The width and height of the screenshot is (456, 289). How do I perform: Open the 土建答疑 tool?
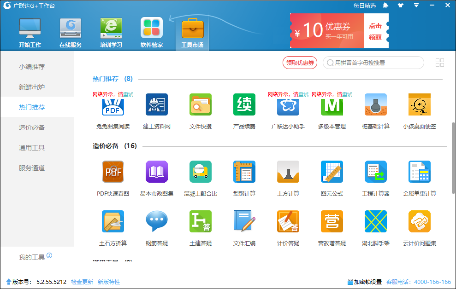coord(201,221)
